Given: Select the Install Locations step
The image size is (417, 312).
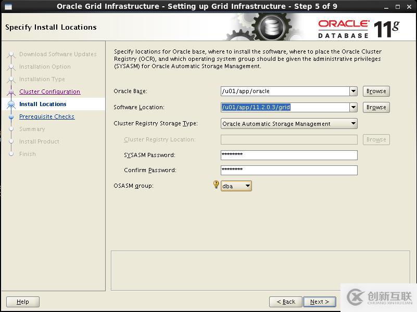Looking at the screenshot, I should [43, 104].
